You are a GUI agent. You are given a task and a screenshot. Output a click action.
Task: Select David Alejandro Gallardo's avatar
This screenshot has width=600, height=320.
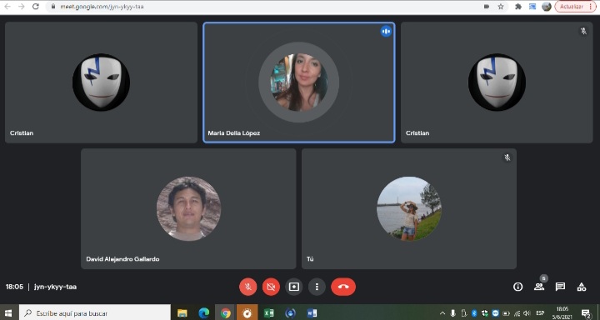point(188,208)
